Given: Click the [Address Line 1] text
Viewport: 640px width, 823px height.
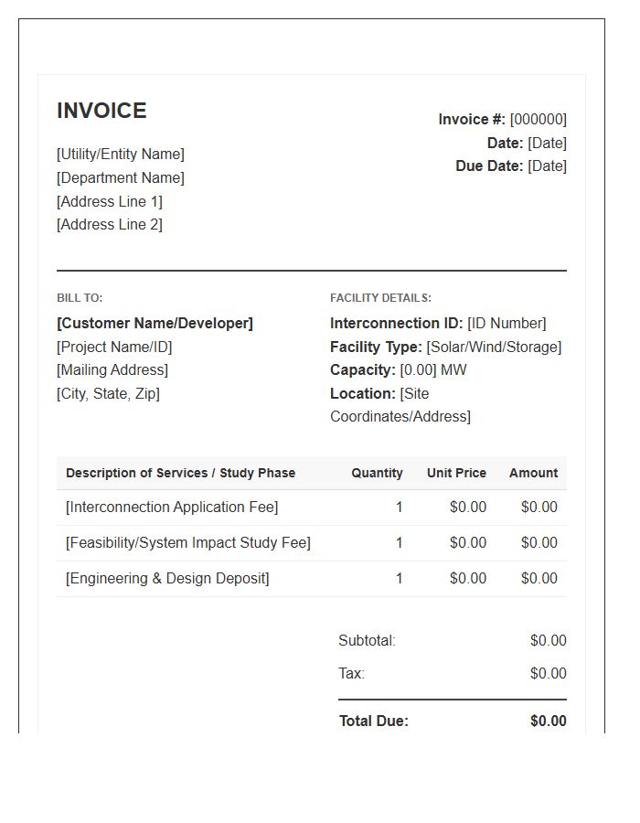Looking at the screenshot, I should [x=110, y=201].
